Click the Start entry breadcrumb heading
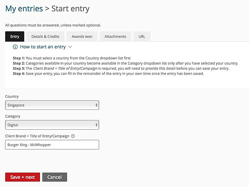 (70, 9)
